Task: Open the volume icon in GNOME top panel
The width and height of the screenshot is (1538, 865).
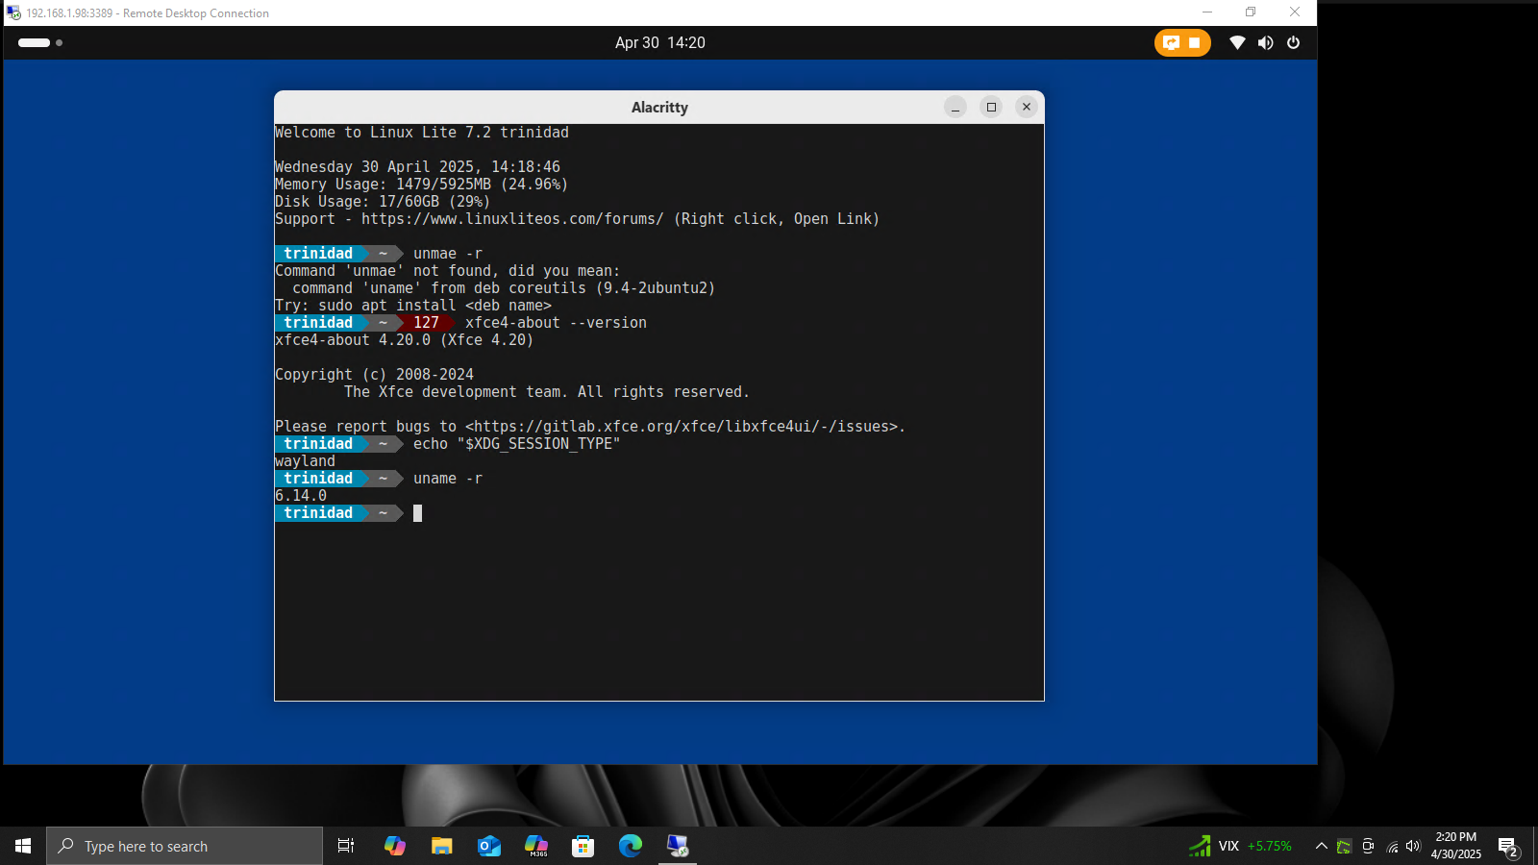Action: [x=1266, y=42]
